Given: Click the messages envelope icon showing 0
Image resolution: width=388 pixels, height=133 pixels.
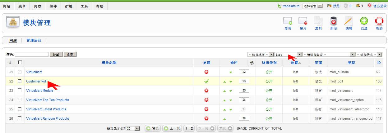Looking at the screenshot, I should pyautogui.click(x=345, y=6).
